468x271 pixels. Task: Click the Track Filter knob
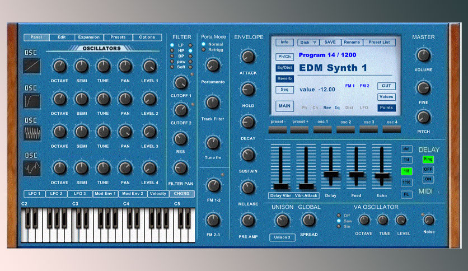pos(213,102)
